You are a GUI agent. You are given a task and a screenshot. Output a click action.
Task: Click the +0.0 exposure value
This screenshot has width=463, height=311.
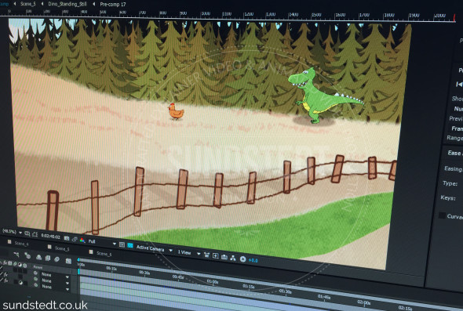[253, 260]
